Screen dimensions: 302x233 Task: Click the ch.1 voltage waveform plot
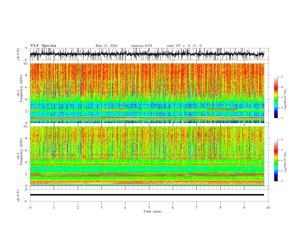coord(147,54)
